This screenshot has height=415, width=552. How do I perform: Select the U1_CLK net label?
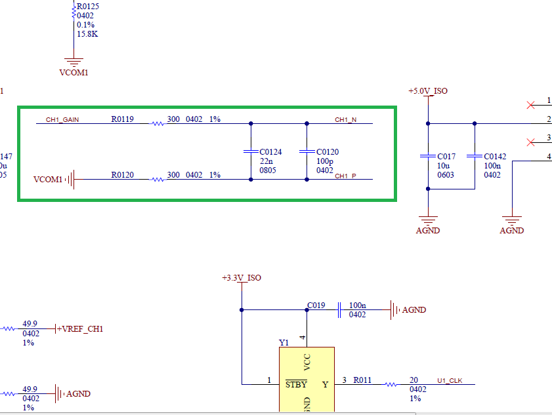[448, 380]
